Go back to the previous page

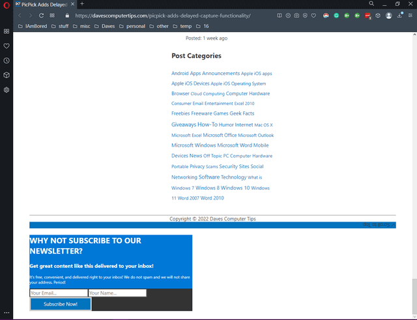pos(20,16)
